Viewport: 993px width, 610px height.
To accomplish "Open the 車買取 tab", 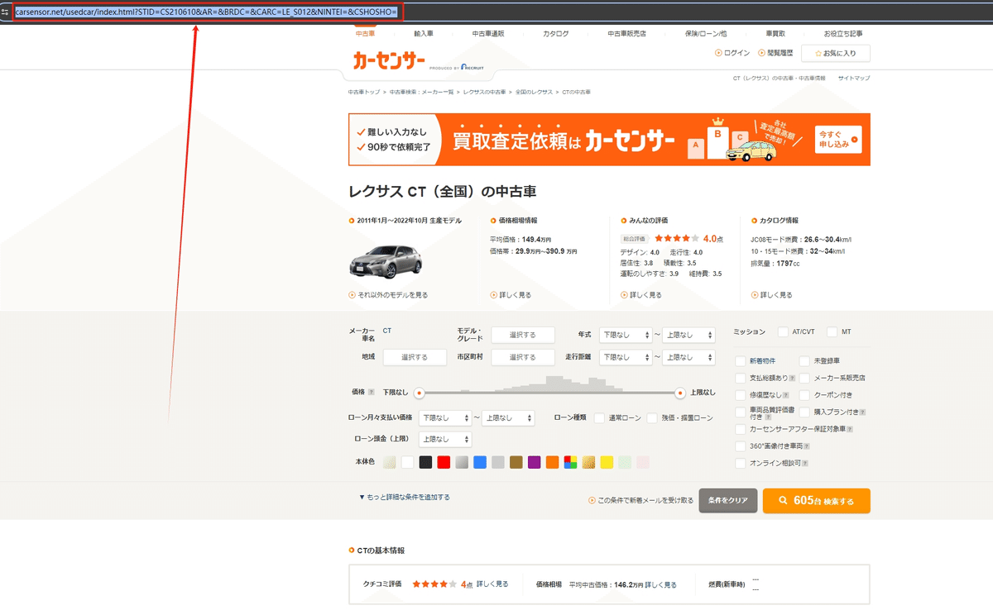I will pos(775,33).
